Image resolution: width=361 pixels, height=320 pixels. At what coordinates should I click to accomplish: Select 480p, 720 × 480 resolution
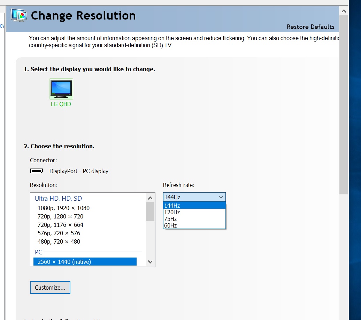(x=59, y=241)
